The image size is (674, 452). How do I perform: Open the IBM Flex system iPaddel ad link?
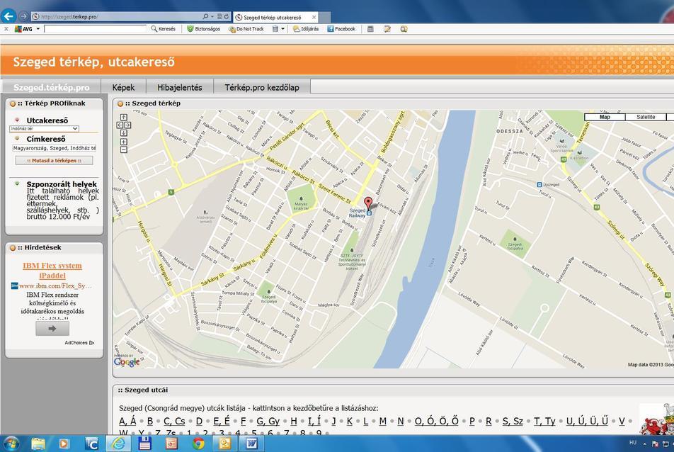tap(52, 271)
